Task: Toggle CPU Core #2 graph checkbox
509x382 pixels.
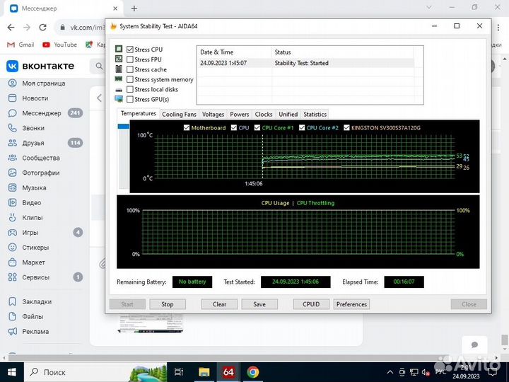Action: pos(302,127)
